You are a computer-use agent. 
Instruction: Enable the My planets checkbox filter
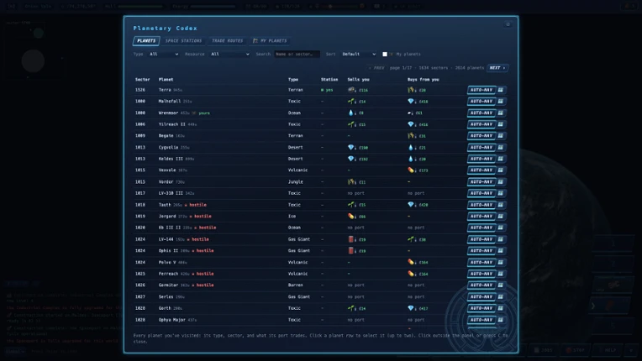(x=385, y=54)
